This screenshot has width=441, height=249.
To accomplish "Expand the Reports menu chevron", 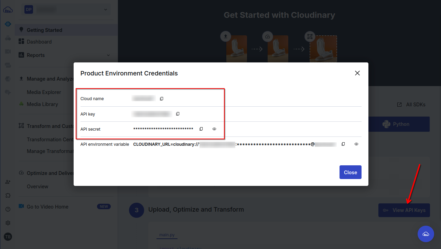I will [x=108, y=55].
